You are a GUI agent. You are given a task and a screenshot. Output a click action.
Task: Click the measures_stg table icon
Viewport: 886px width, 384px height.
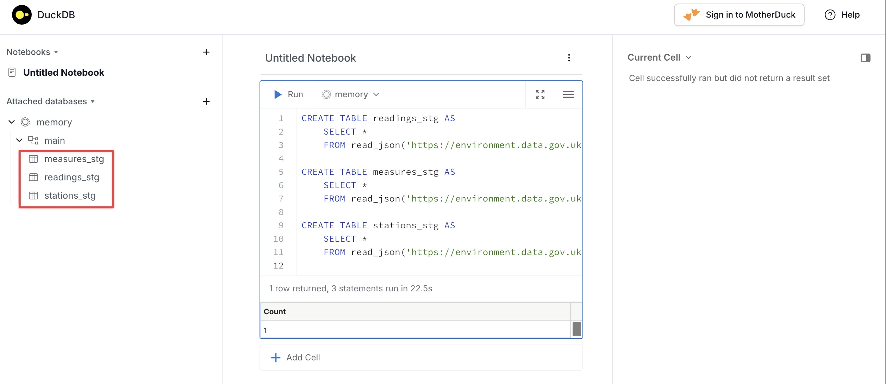(33, 159)
